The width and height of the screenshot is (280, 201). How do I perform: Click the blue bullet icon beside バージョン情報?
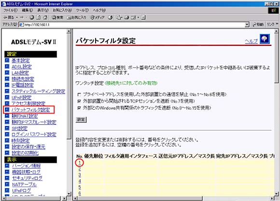[7, 166]
